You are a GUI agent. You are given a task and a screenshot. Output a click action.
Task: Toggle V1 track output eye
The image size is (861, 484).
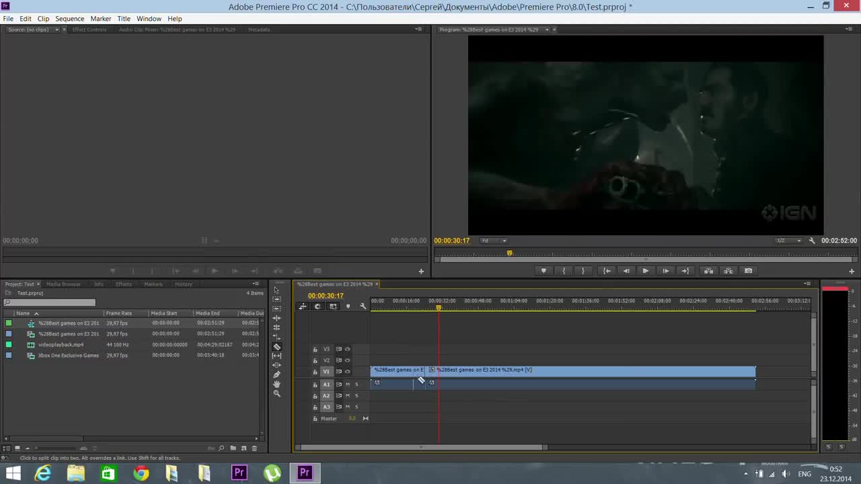[348, 372]
